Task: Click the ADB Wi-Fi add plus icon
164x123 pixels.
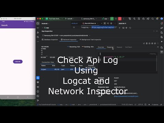Action: pyautogui.click(x=120, y=28)
